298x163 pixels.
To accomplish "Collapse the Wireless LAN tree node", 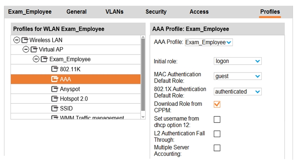I will (x=17, y=40).
